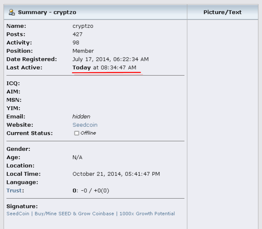Click the post count 427
This screenshot has height=229, width=262.
pyautogui.click(x=77, y=34)
